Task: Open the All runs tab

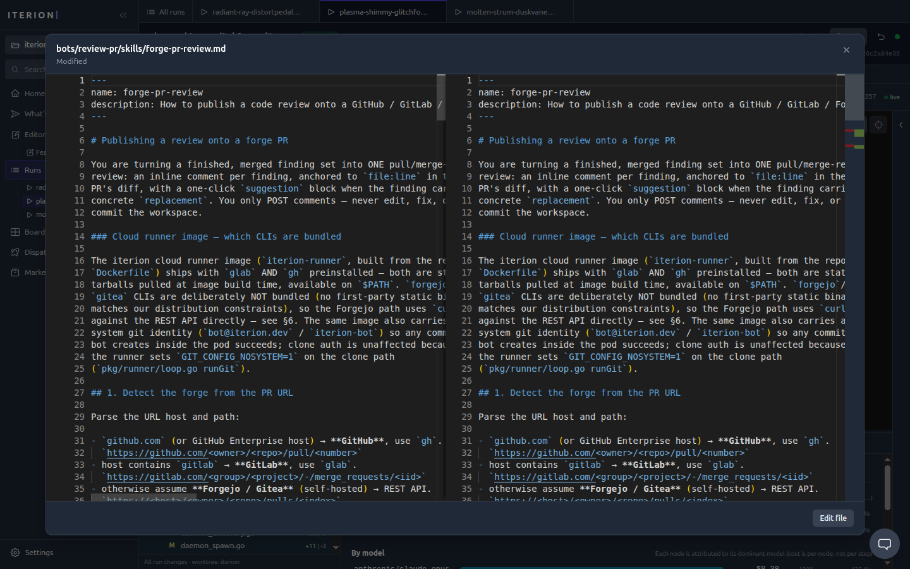Action: click(166, 12)
